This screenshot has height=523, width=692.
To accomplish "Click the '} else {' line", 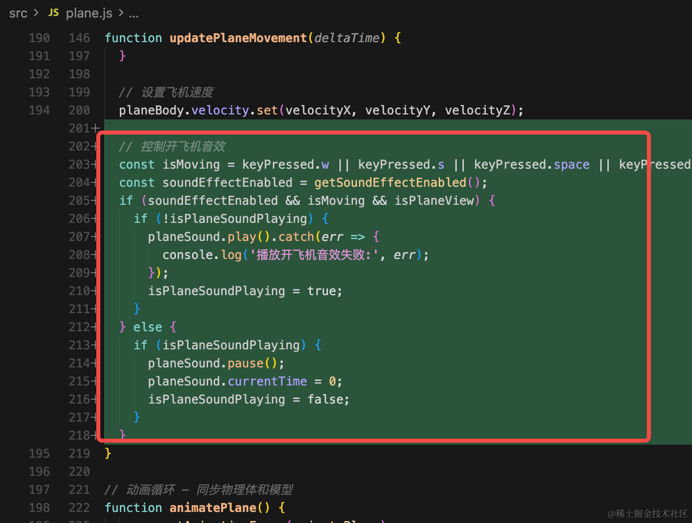I will pos(148,327).
